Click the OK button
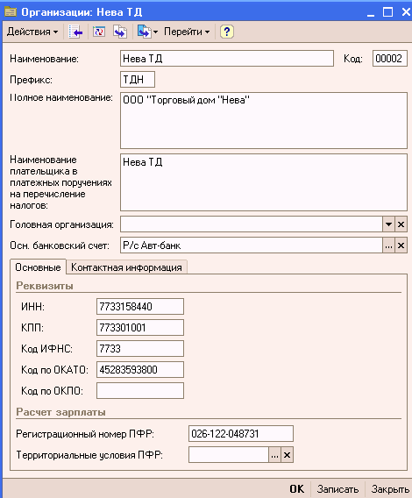Image resolution: width=412 pixels, height=498 pixels. pos(296,489)
